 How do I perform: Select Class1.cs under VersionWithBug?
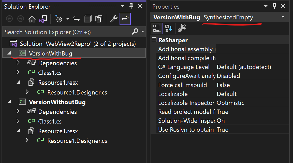(x=50, y=73)
